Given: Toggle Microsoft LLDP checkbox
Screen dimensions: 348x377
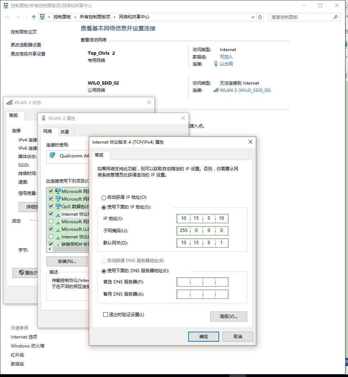Looking at the screenshot, I should (x=51, y=229).
